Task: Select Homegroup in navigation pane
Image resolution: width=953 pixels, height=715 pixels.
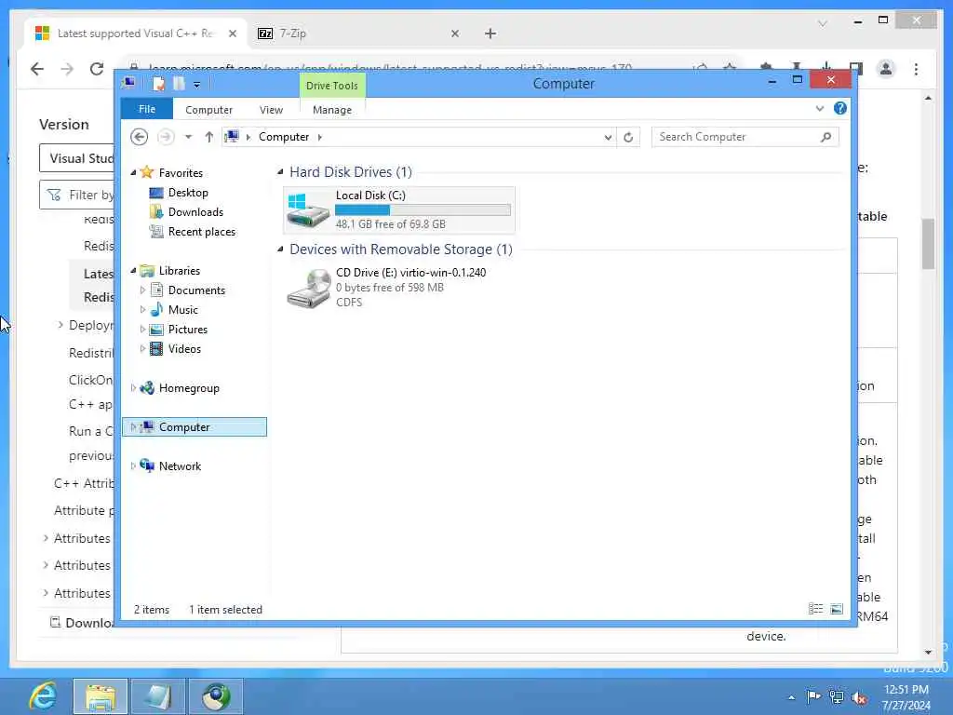Action: coord(188,388)
